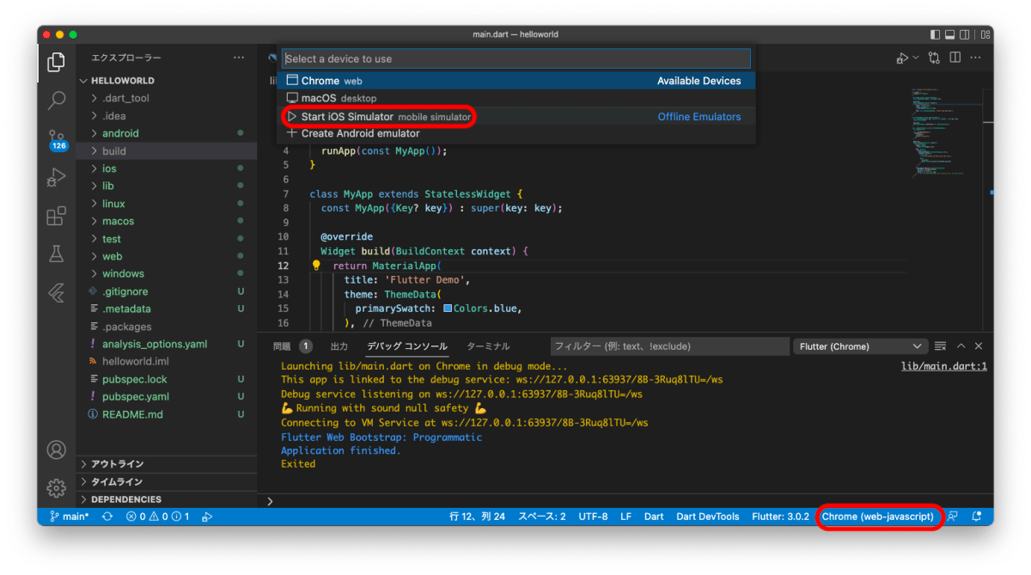Expand the build folder
This screenshot has width=1031, height=575.
[167, 151]
